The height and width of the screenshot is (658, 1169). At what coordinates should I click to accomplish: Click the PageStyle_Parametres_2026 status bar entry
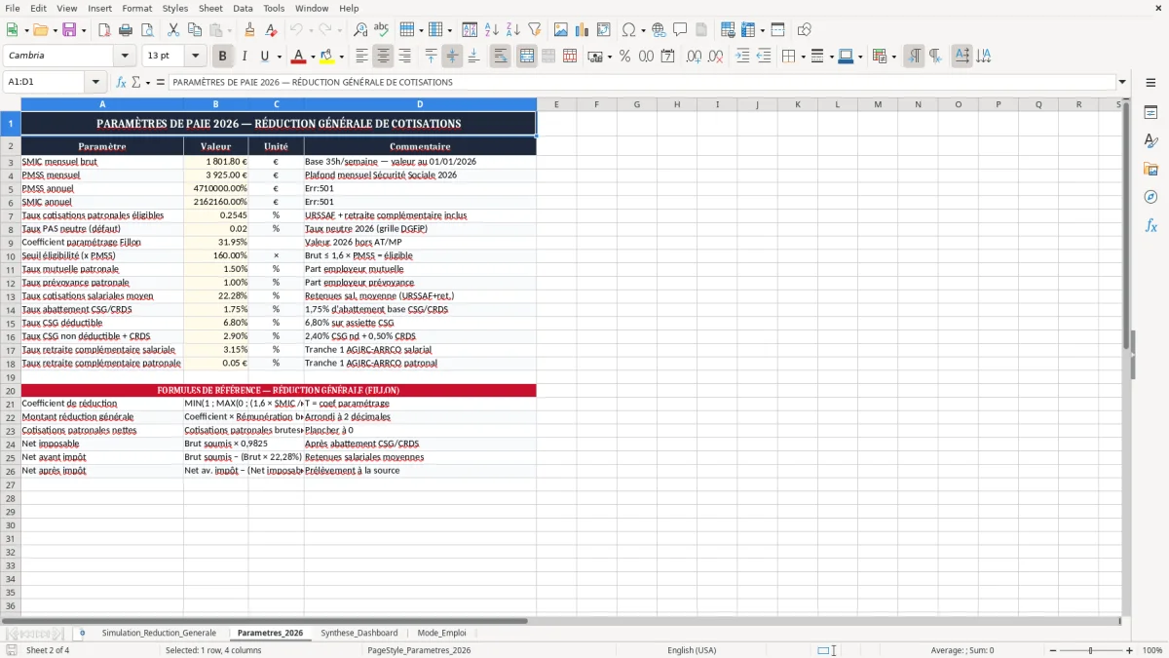pos(419,650)
